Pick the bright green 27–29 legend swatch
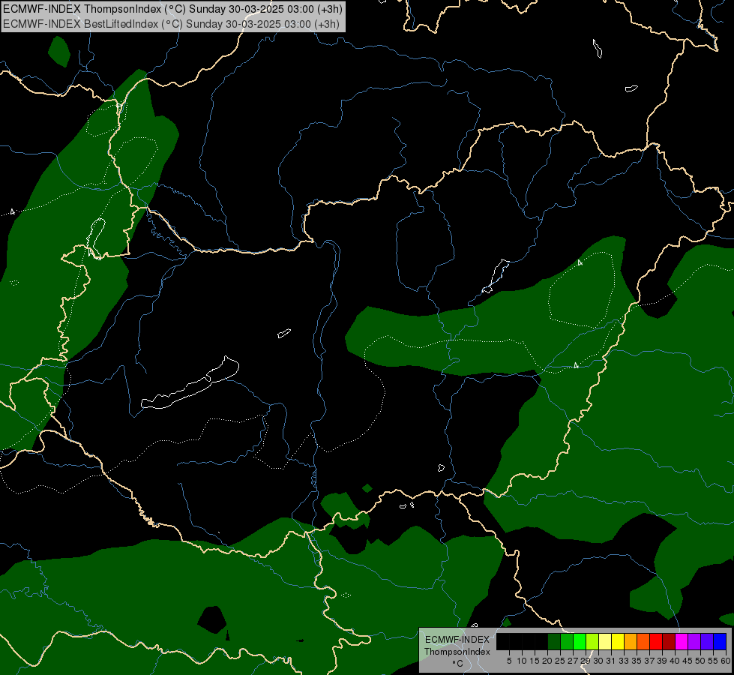The height and width of the screenshot is (675, 734). click(x=580, y=641)
